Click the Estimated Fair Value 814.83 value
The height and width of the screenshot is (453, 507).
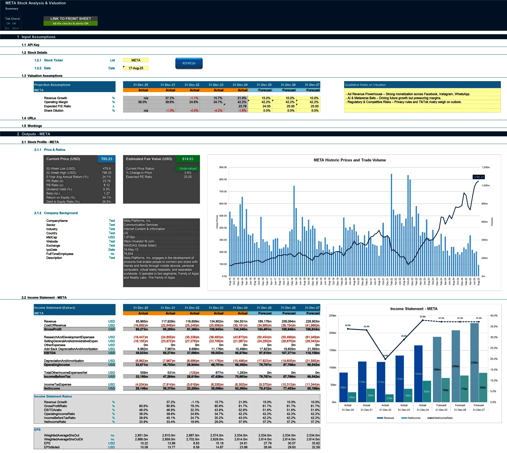188,159
